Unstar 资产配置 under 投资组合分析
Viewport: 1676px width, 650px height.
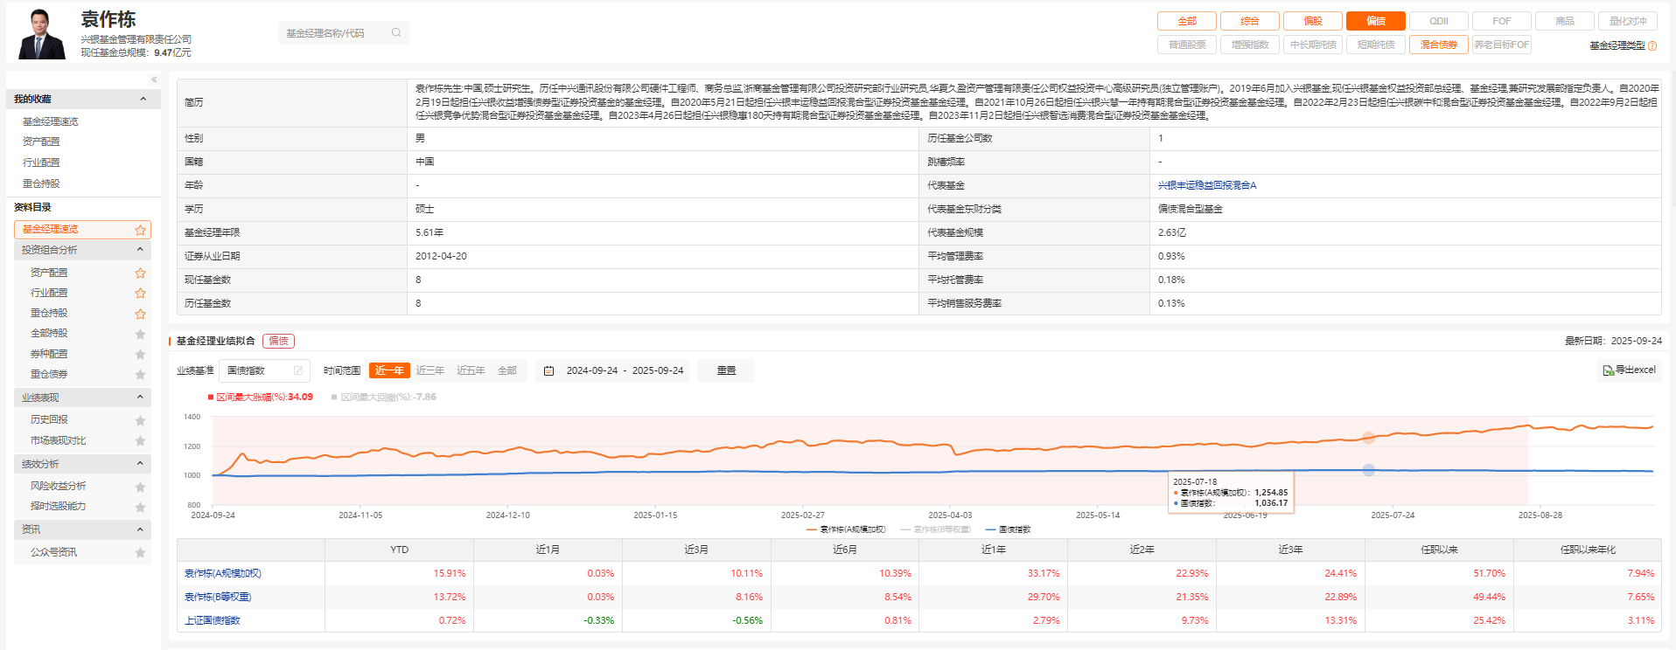click(140, 273)
